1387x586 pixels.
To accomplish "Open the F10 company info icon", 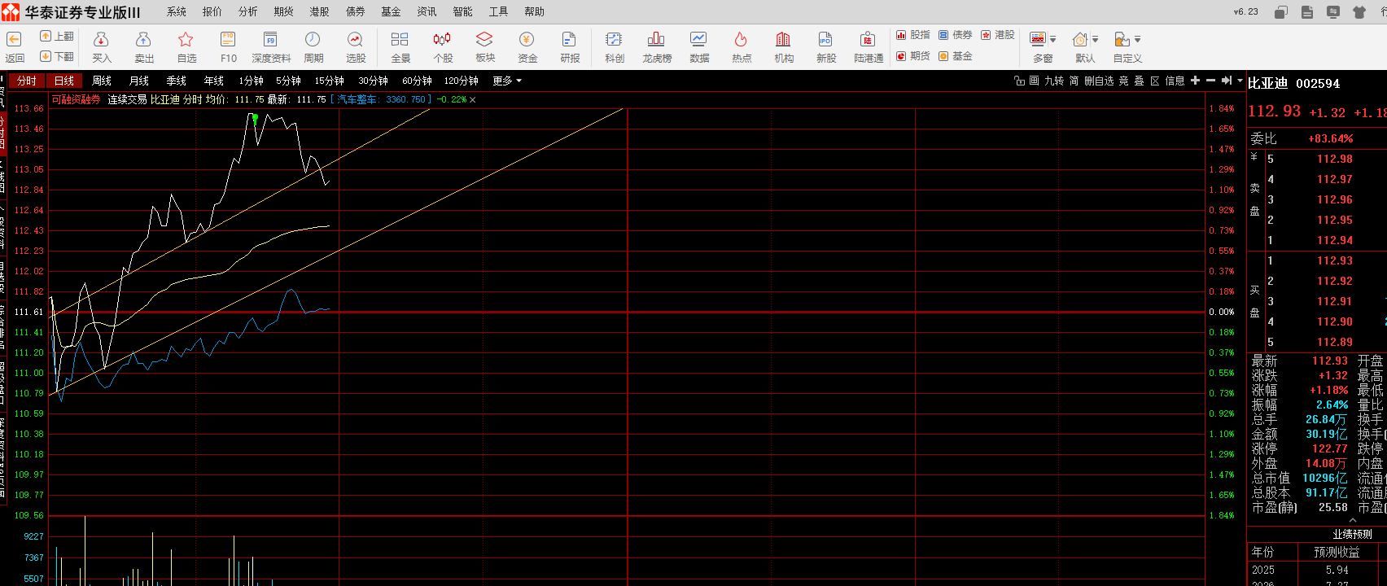I will point(228,39).
